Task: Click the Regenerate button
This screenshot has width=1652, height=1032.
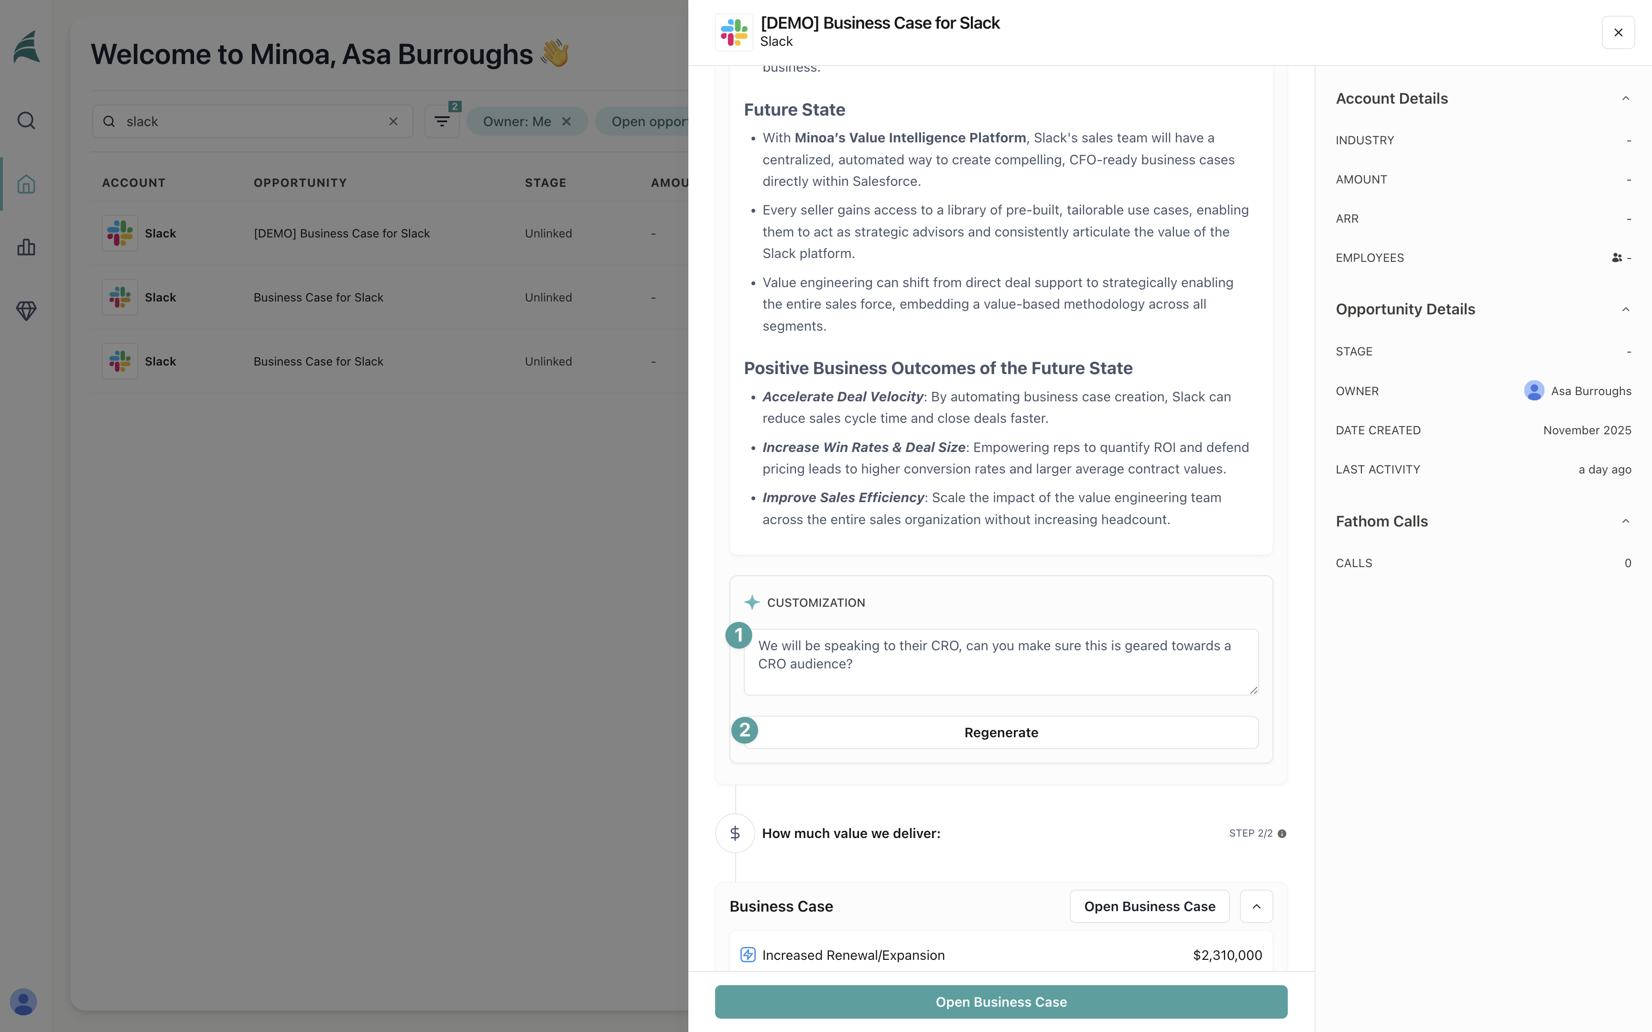Action: coord(1001,732)
